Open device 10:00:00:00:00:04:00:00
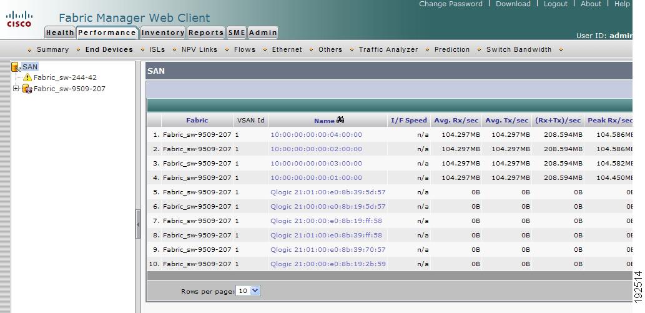This screenshot has width=645, height=313. [316, 135]
